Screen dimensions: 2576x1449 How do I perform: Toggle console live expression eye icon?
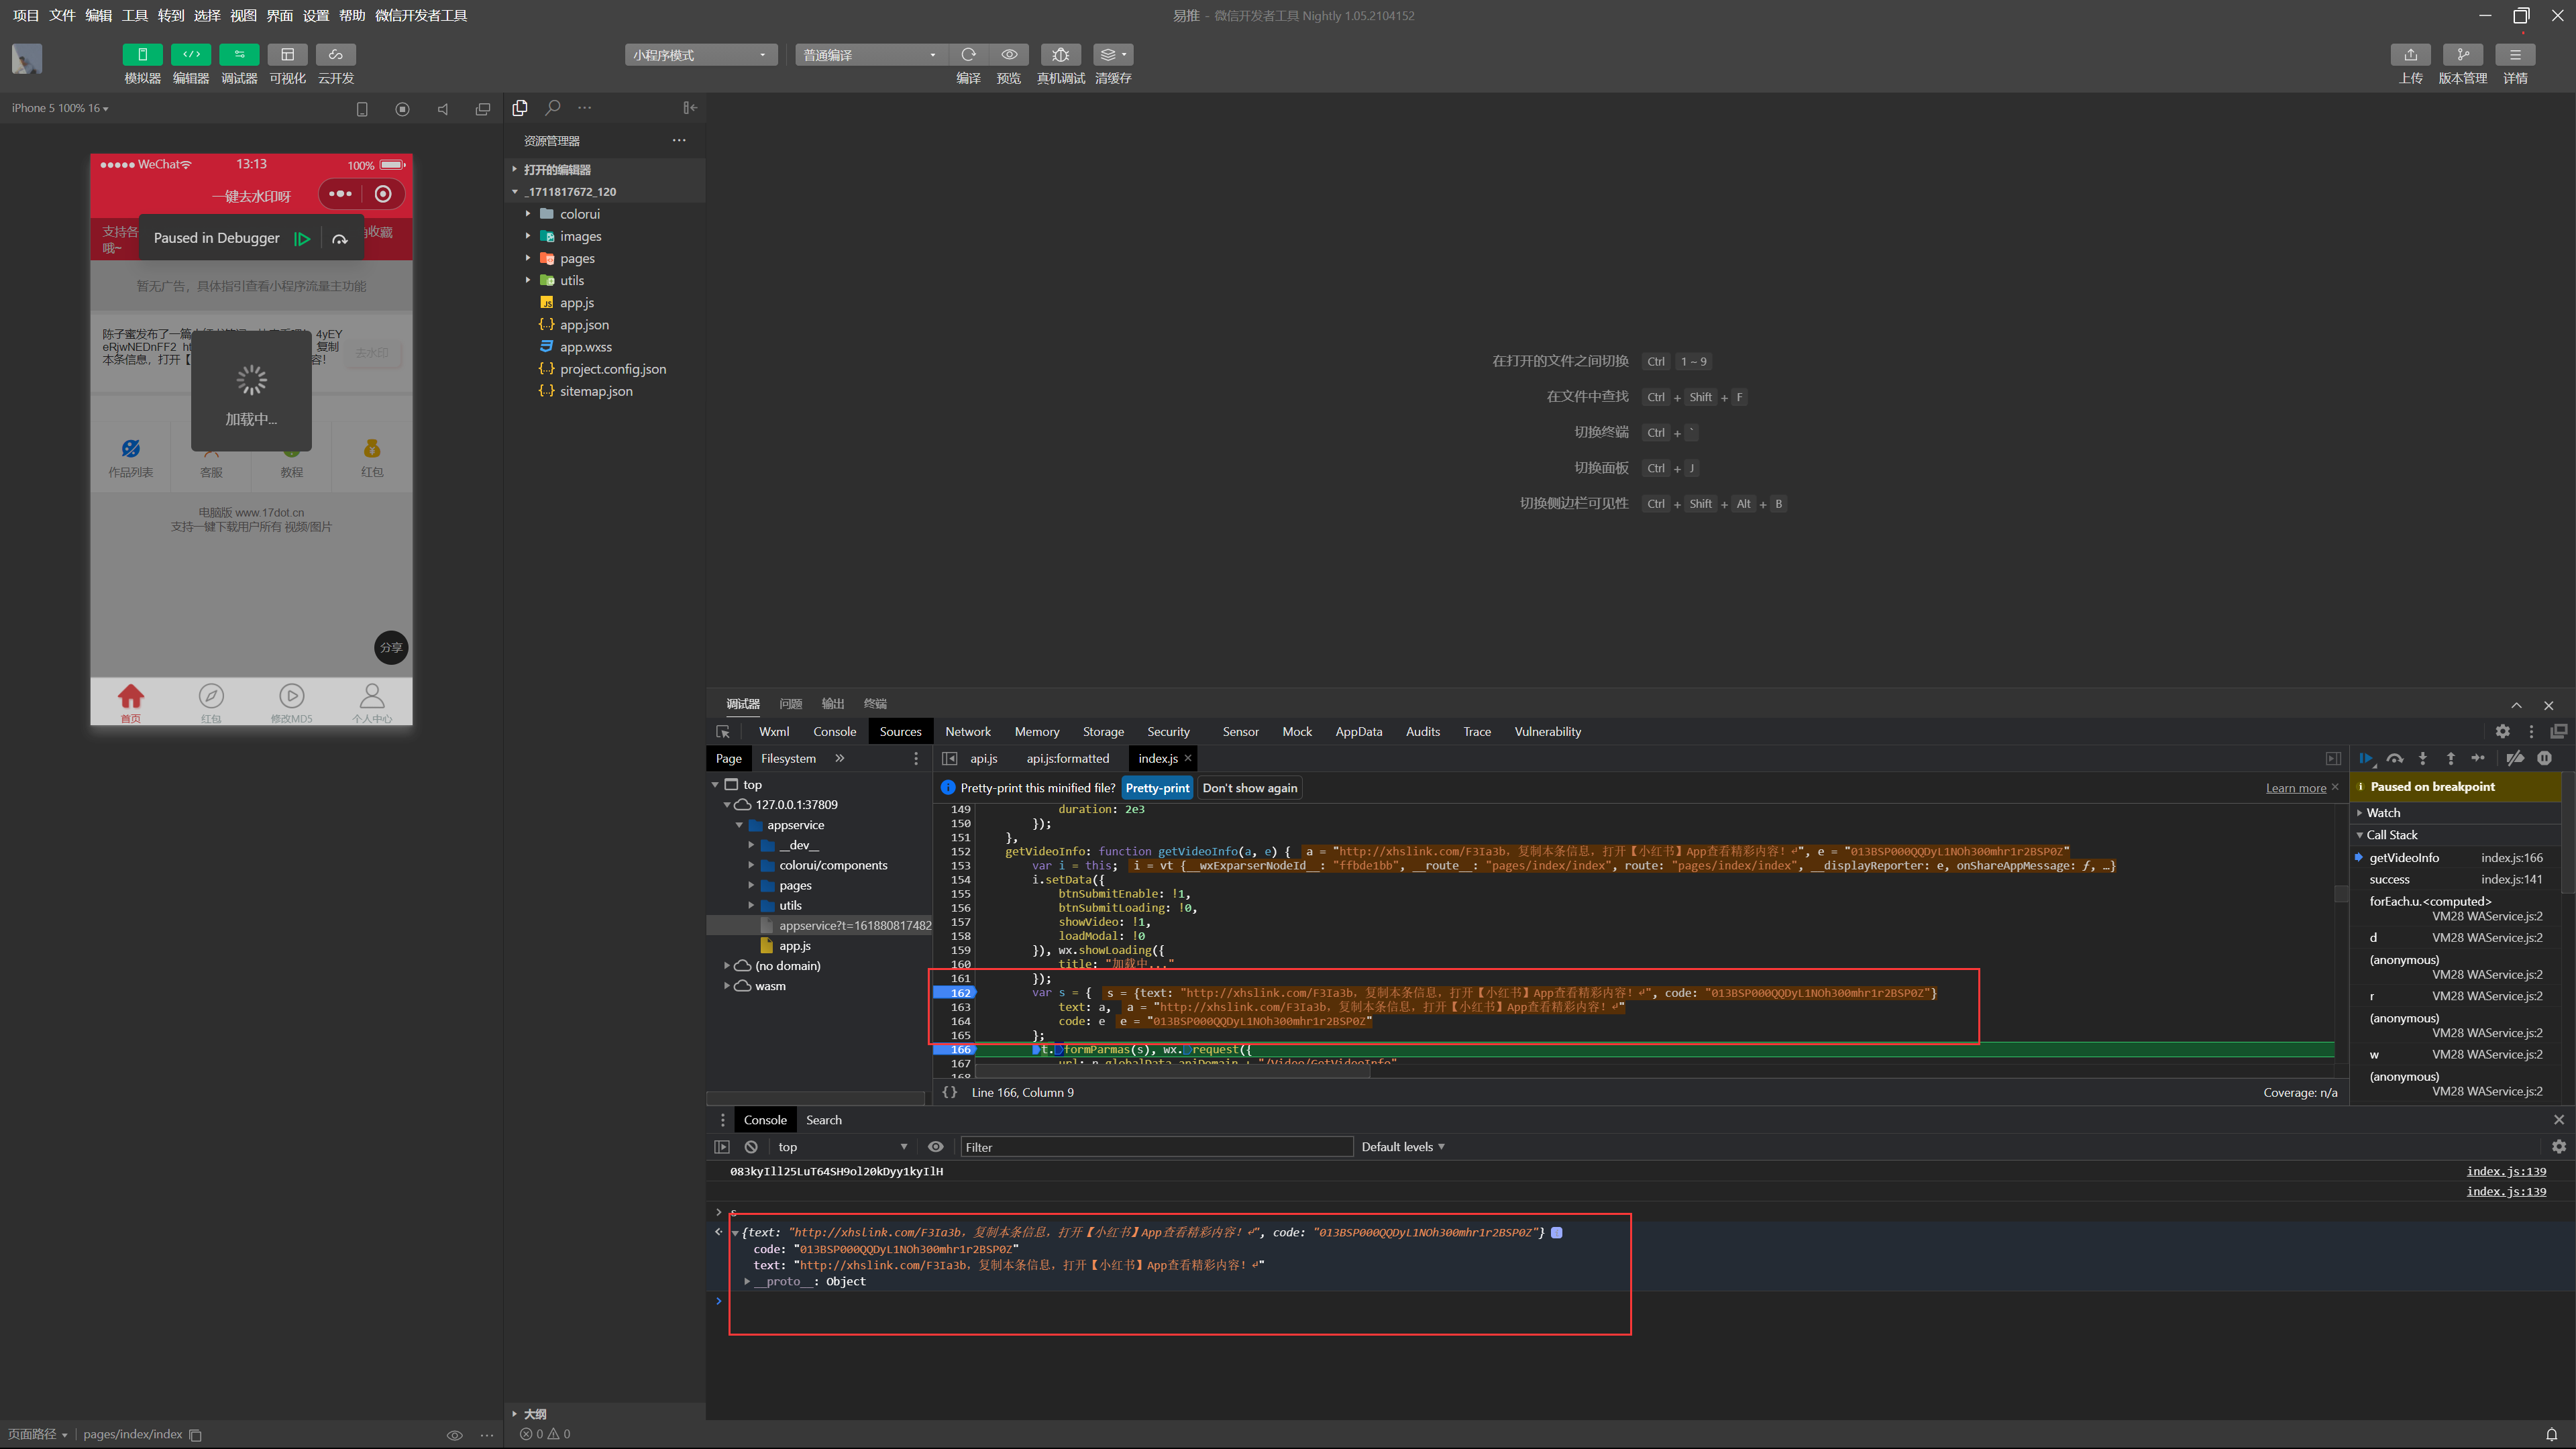(935, 1147)
